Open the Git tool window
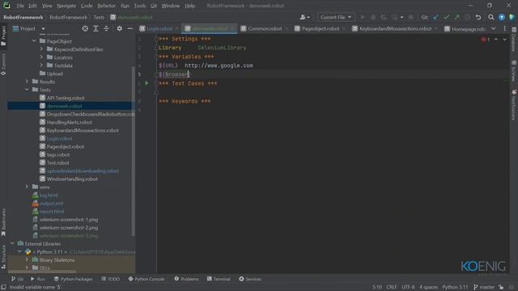518x291 pixels. 17,279
